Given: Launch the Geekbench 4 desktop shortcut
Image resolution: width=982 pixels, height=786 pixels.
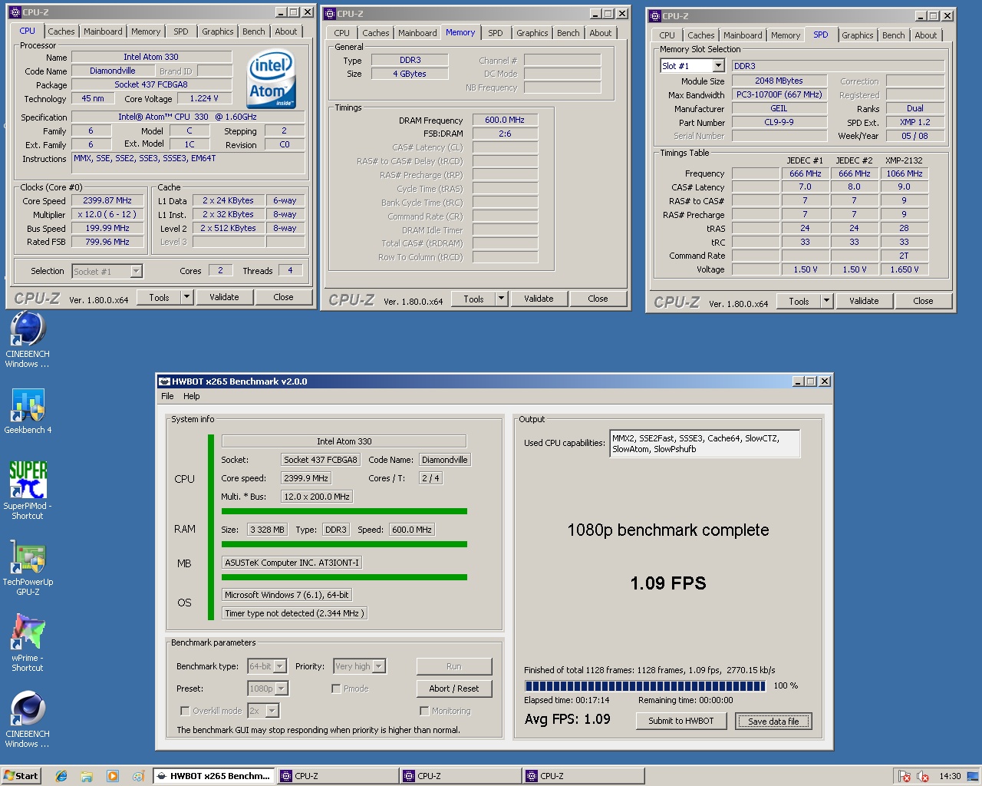Looking at the screenshot, I should tap(28, 405).
